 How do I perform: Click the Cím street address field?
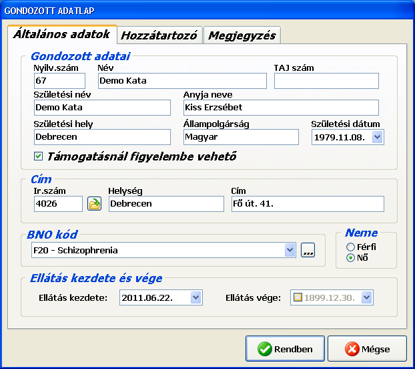tap(307, 204)
